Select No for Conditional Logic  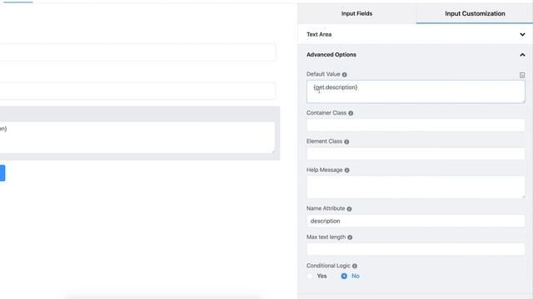pos(344,276)
